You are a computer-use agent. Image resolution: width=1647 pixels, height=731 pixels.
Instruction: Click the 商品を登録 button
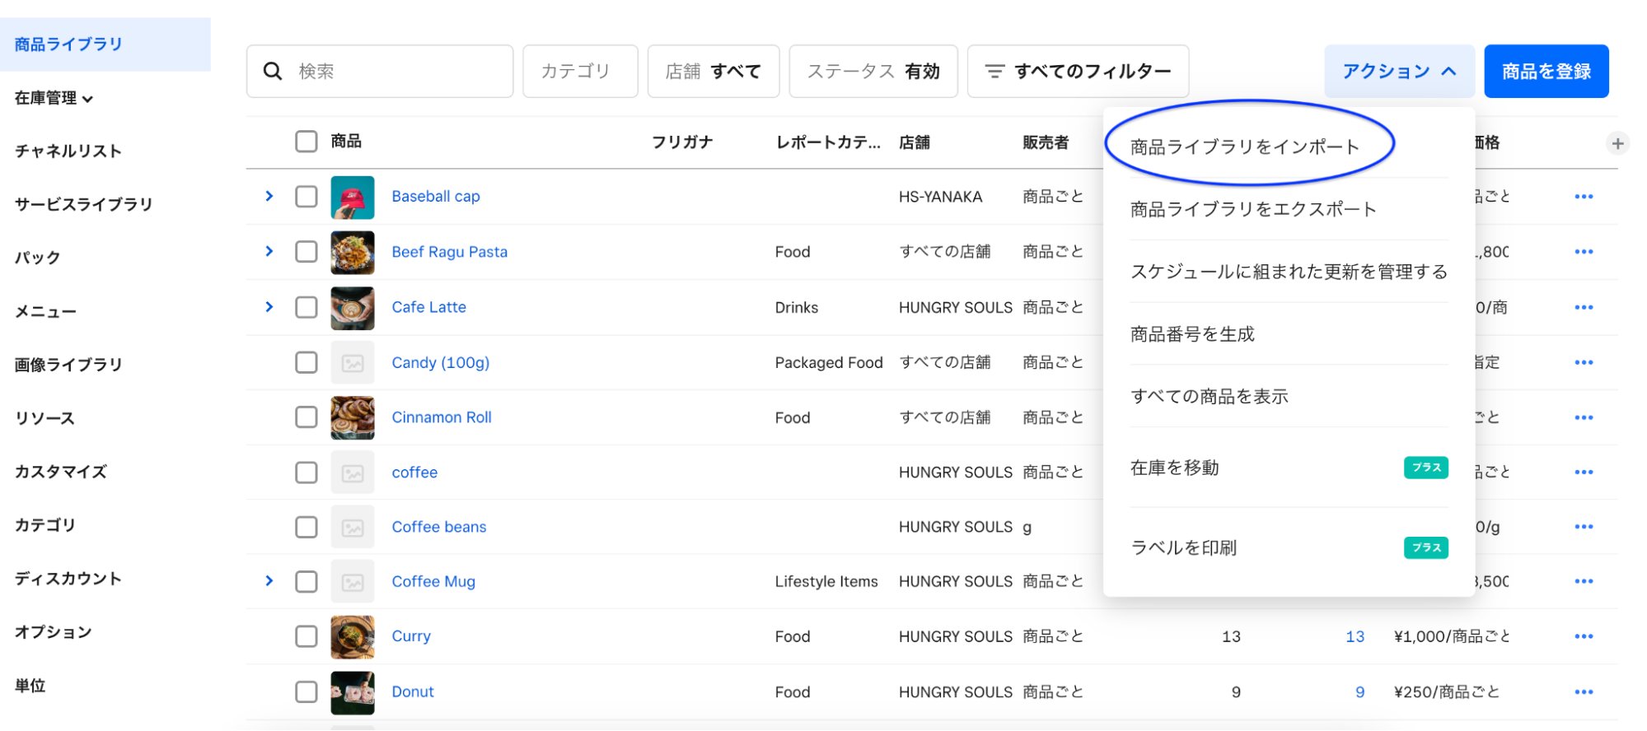coord(1546,72)
